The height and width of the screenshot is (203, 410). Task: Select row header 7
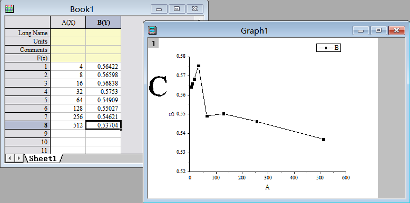[x=28, y=116]
